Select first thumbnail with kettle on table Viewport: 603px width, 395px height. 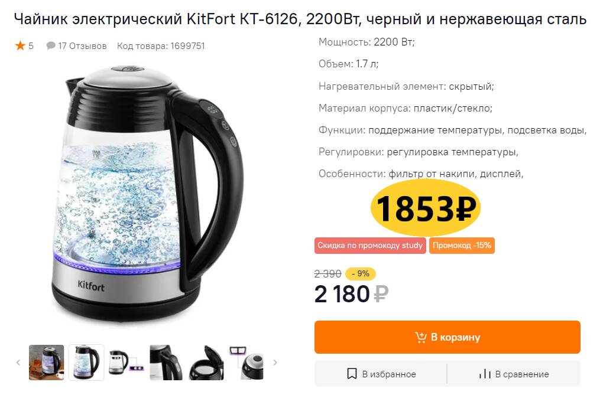click(x=46, y=363)
